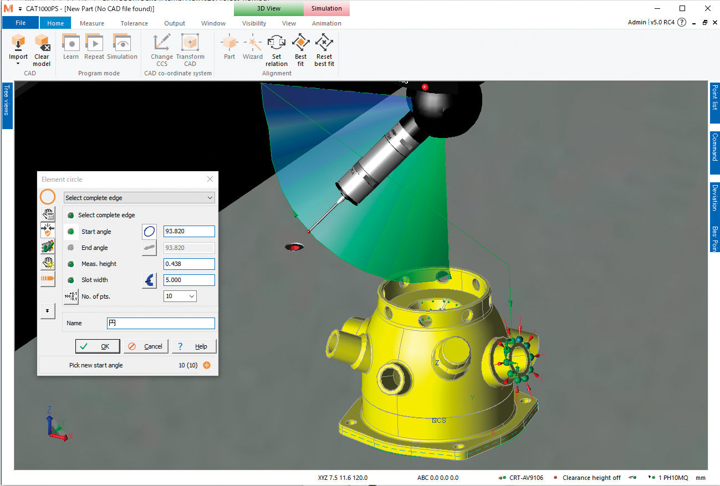Click the Name input field
Viewport: 720px width, 486px height.
[x=160, y=323]
